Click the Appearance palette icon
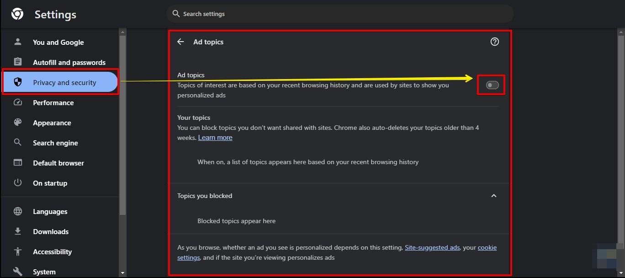This screenshot has width=625, height=278. tap(18, 123)
